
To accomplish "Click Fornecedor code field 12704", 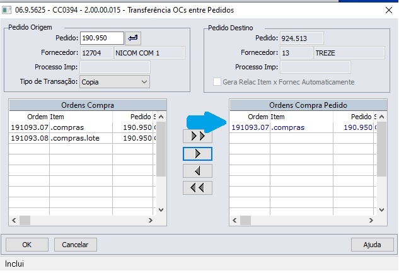I will (96, 53).
